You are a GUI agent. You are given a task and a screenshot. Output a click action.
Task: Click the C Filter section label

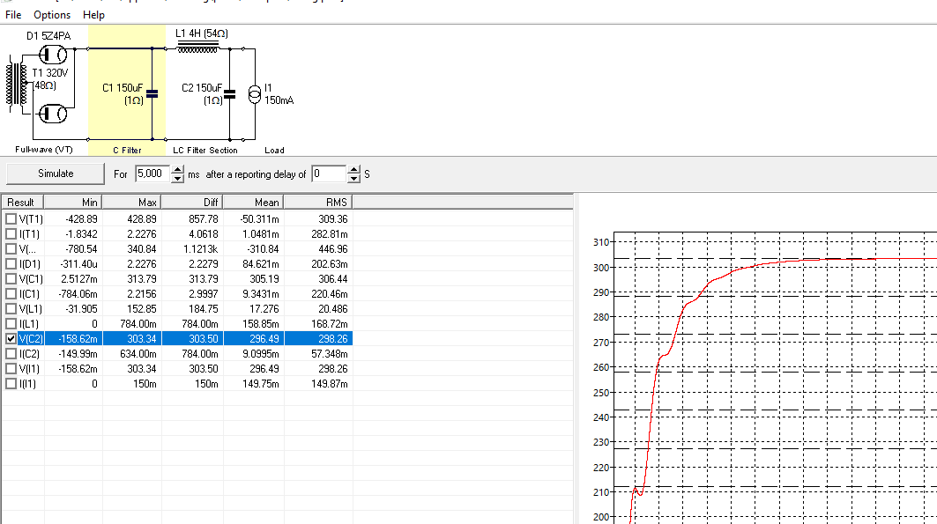click(x=127, y=151)
